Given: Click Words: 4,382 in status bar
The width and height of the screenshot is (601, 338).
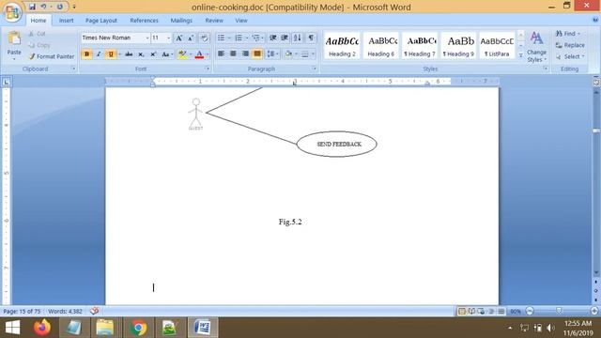Looking at the screenshot, I should click(x=65, y=312).
